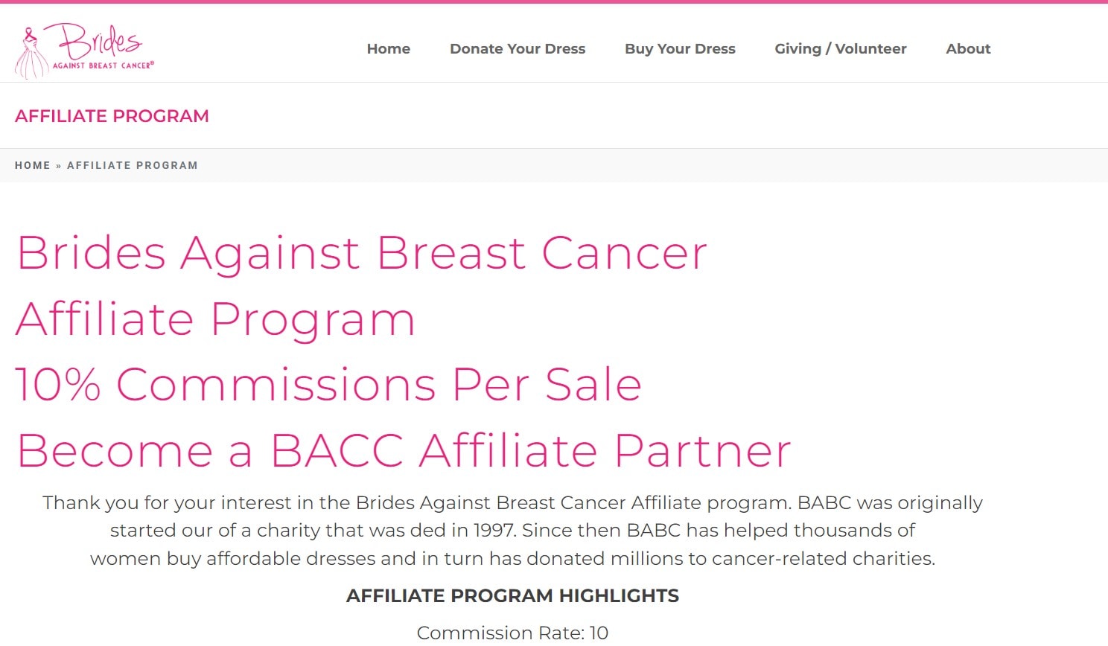Click the Commission Rate: 10 text
Image resolution: width=1108 pixels, height=646 pixels.
512,633
